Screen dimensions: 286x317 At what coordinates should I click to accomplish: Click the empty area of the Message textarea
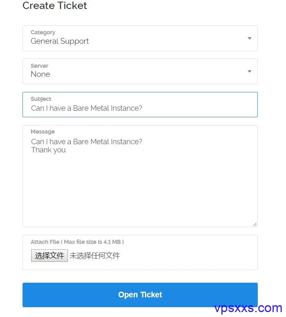(140, 188)
